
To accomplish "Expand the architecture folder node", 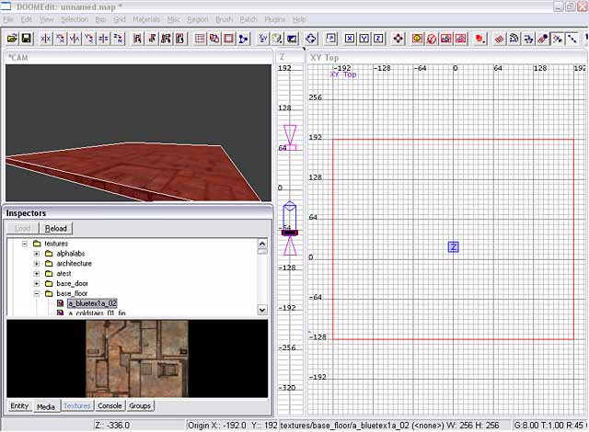I will tap(37, 263).
